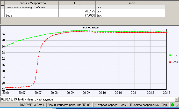Select the Низ sensor row
Image resolution: width=179 pixels, height=109 pixels.
[8, 11]
